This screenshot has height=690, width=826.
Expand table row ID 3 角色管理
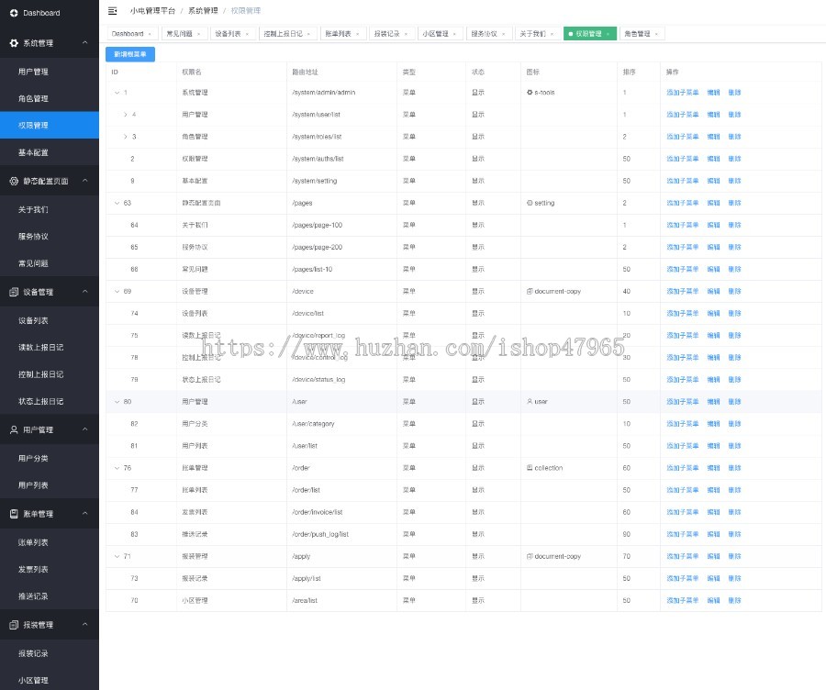coord(126,137)
